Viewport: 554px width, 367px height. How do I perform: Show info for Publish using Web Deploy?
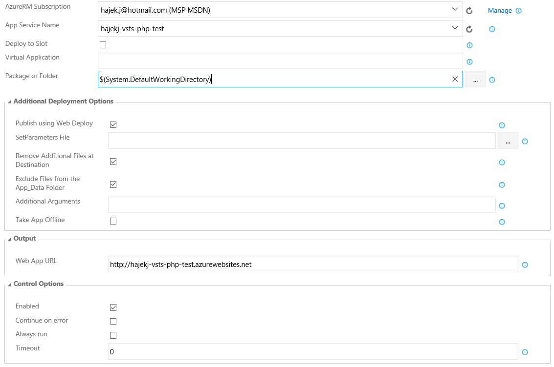click(x=502, y=125)
